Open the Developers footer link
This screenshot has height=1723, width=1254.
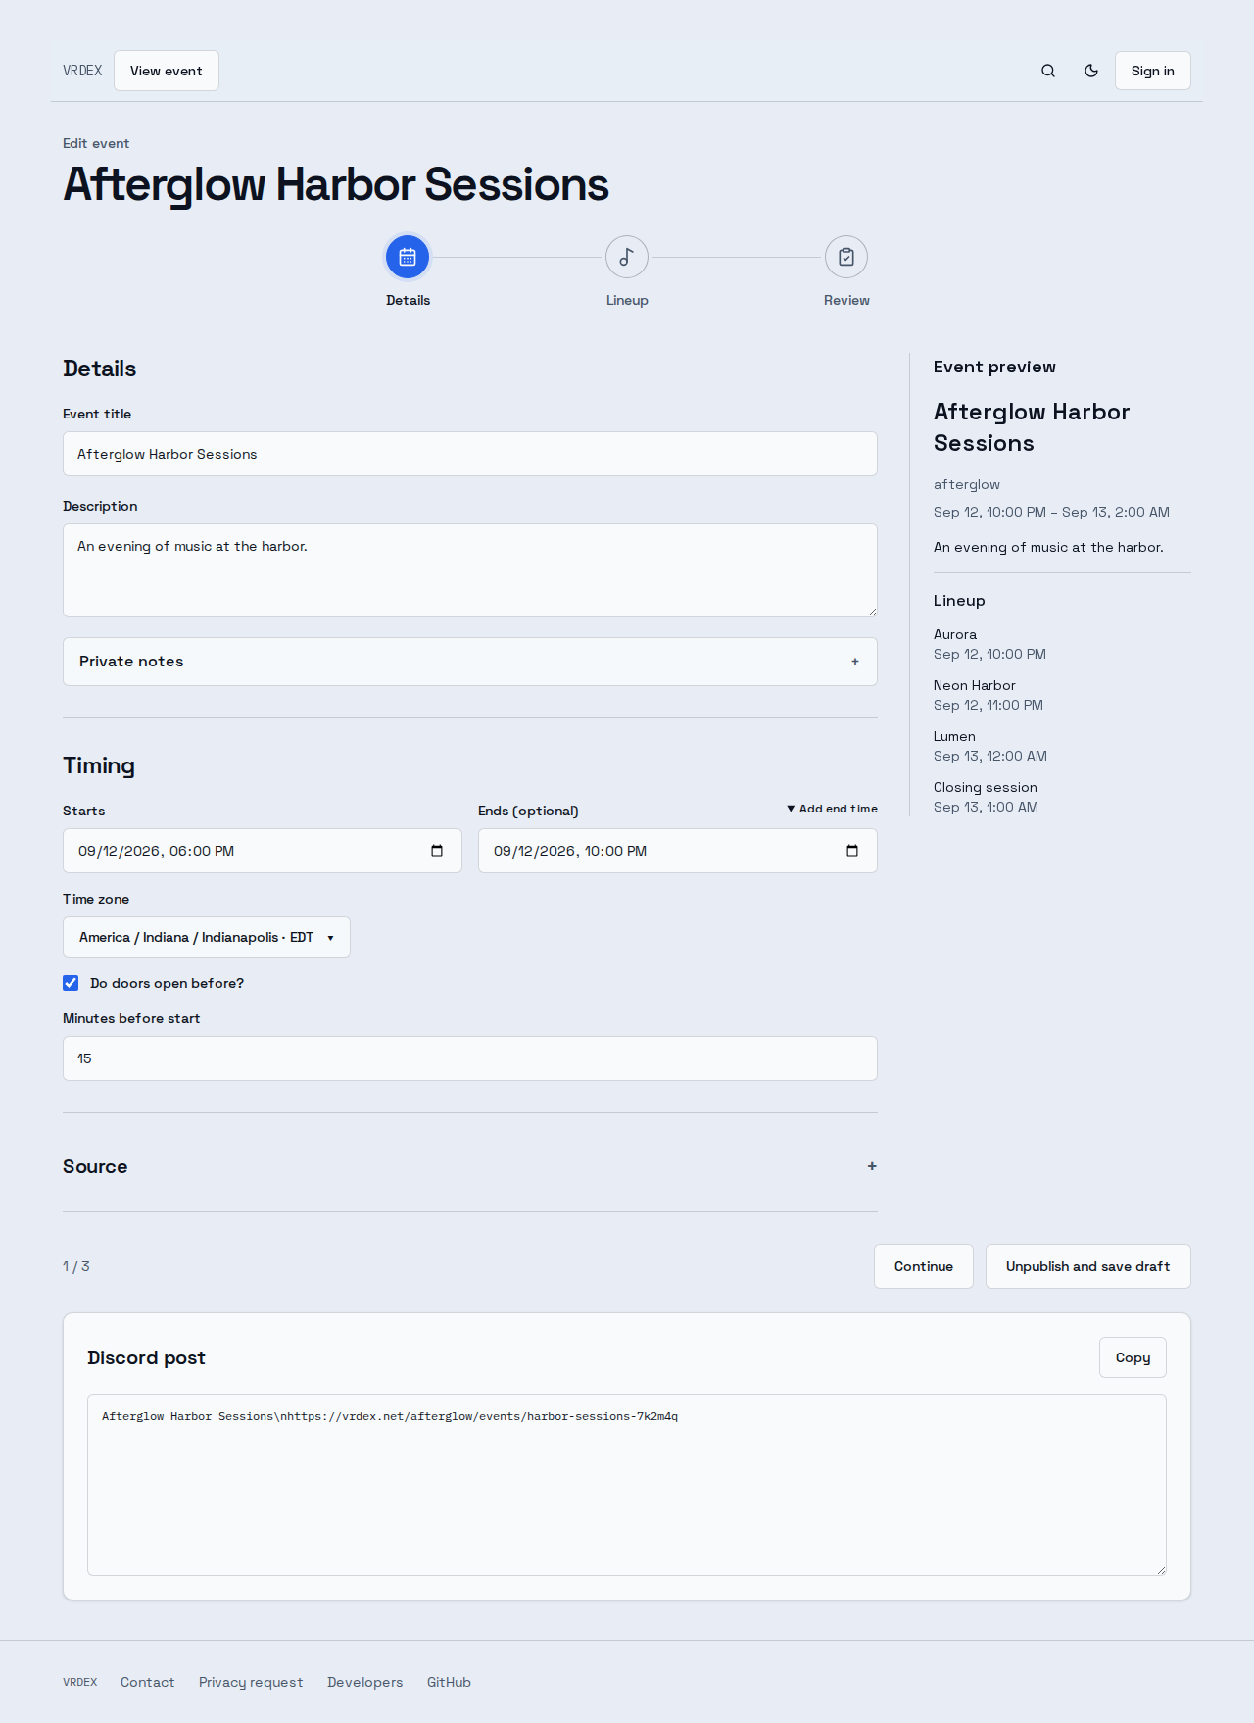point(364,1682)
